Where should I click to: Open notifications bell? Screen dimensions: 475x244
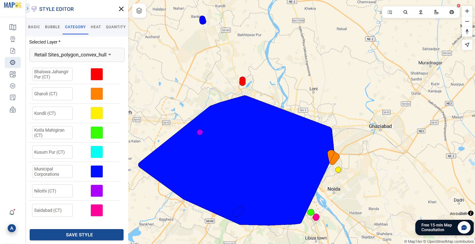[12, 213]
